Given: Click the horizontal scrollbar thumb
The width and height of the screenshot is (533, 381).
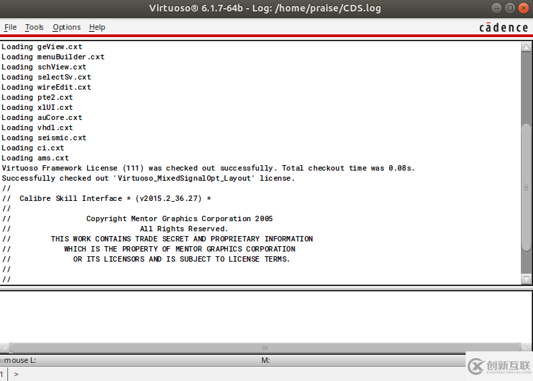Looking at the screenshot, I should (x=265, y=348).
